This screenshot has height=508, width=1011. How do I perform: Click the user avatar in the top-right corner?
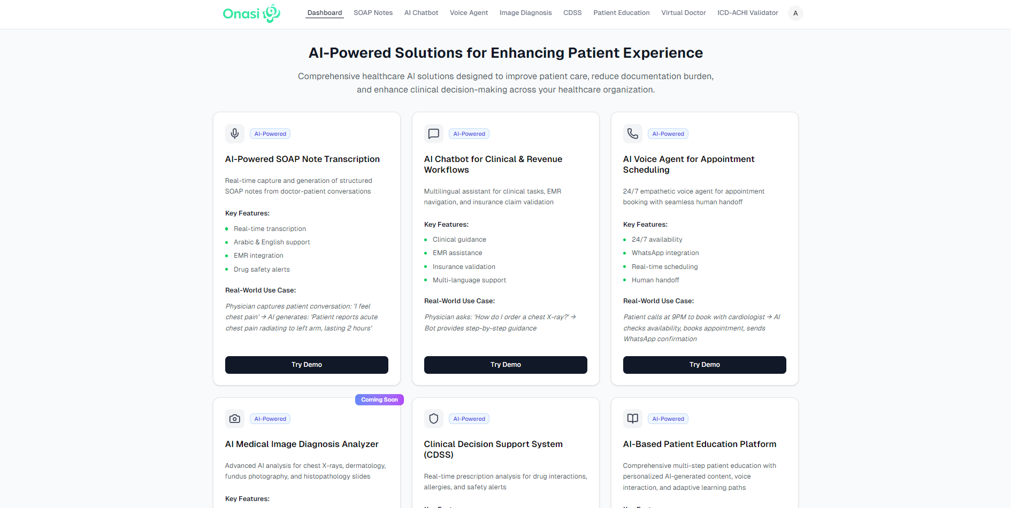tap(795, 13)
